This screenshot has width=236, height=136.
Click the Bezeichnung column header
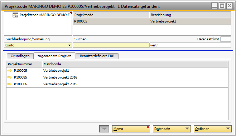tap(190, 15)
